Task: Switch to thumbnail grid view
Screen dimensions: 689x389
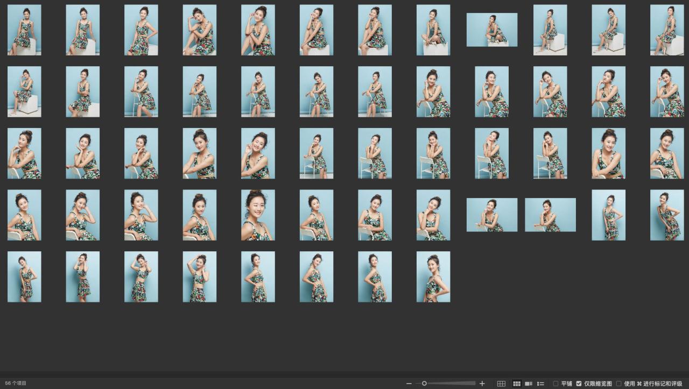Action: [x=517, y=384]
